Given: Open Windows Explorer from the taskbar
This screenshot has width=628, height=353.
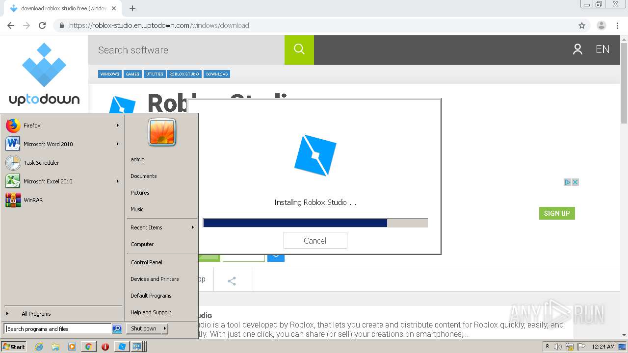Looking at the screenshot, I should coord(55,347).
